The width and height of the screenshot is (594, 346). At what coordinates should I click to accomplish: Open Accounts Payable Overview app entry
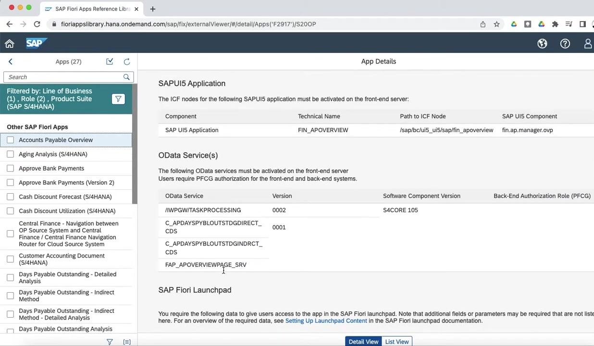66,140
